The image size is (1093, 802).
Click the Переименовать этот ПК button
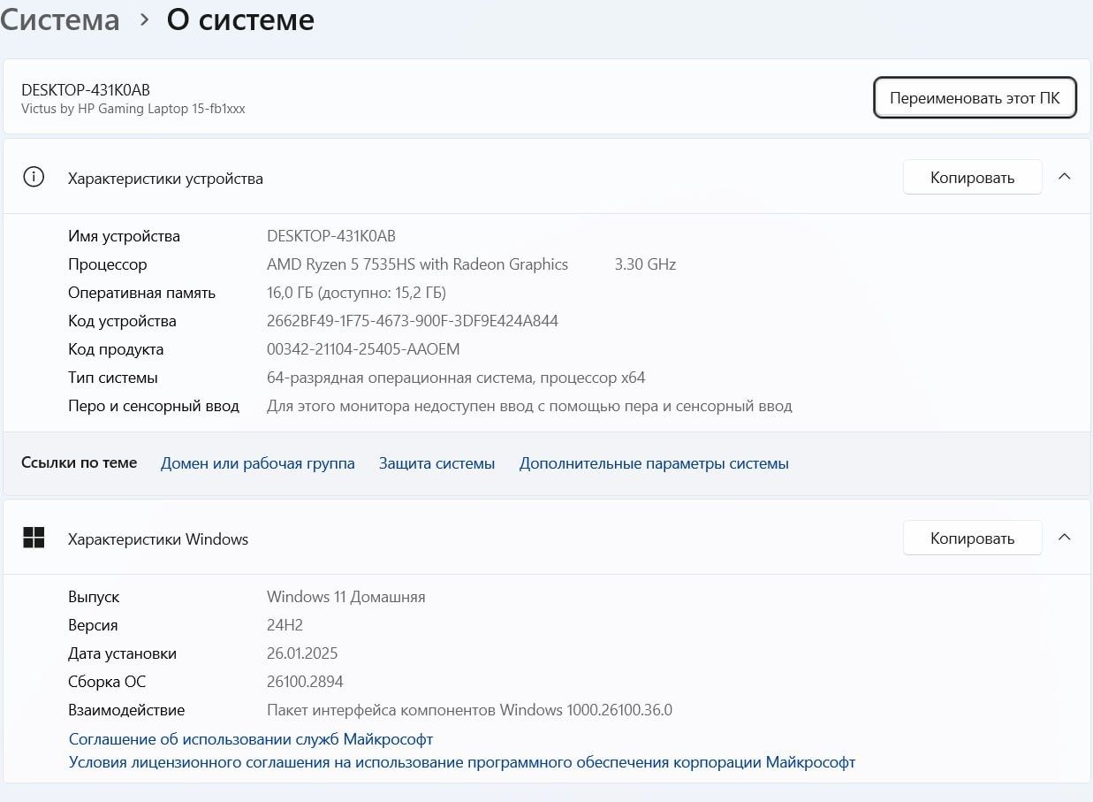pos(975,97)
